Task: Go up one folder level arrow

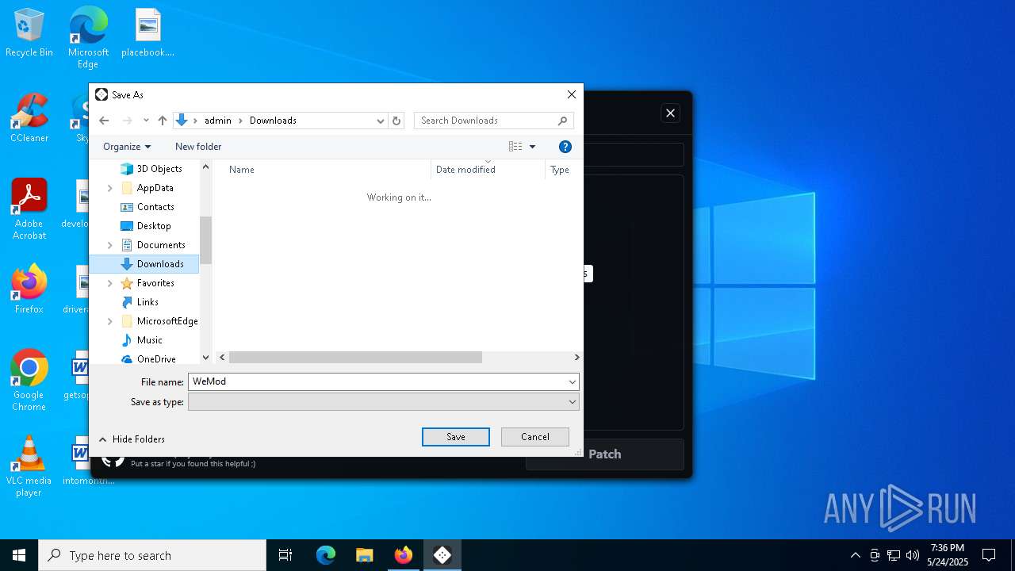Action: [163, 121]
